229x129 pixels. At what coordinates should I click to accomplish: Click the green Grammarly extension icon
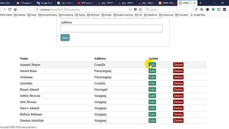[213, 10]
